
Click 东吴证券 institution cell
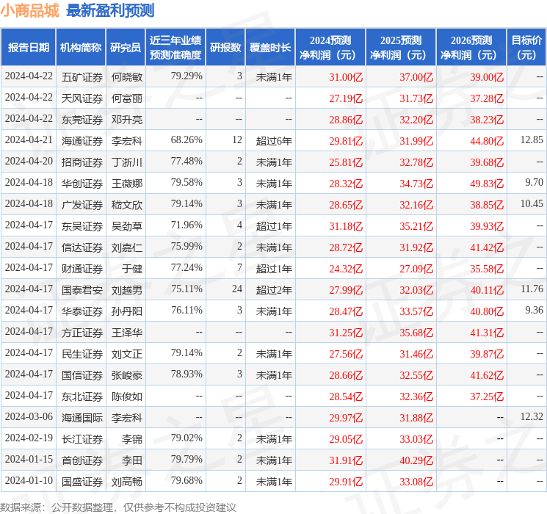[x=82, y=226]
